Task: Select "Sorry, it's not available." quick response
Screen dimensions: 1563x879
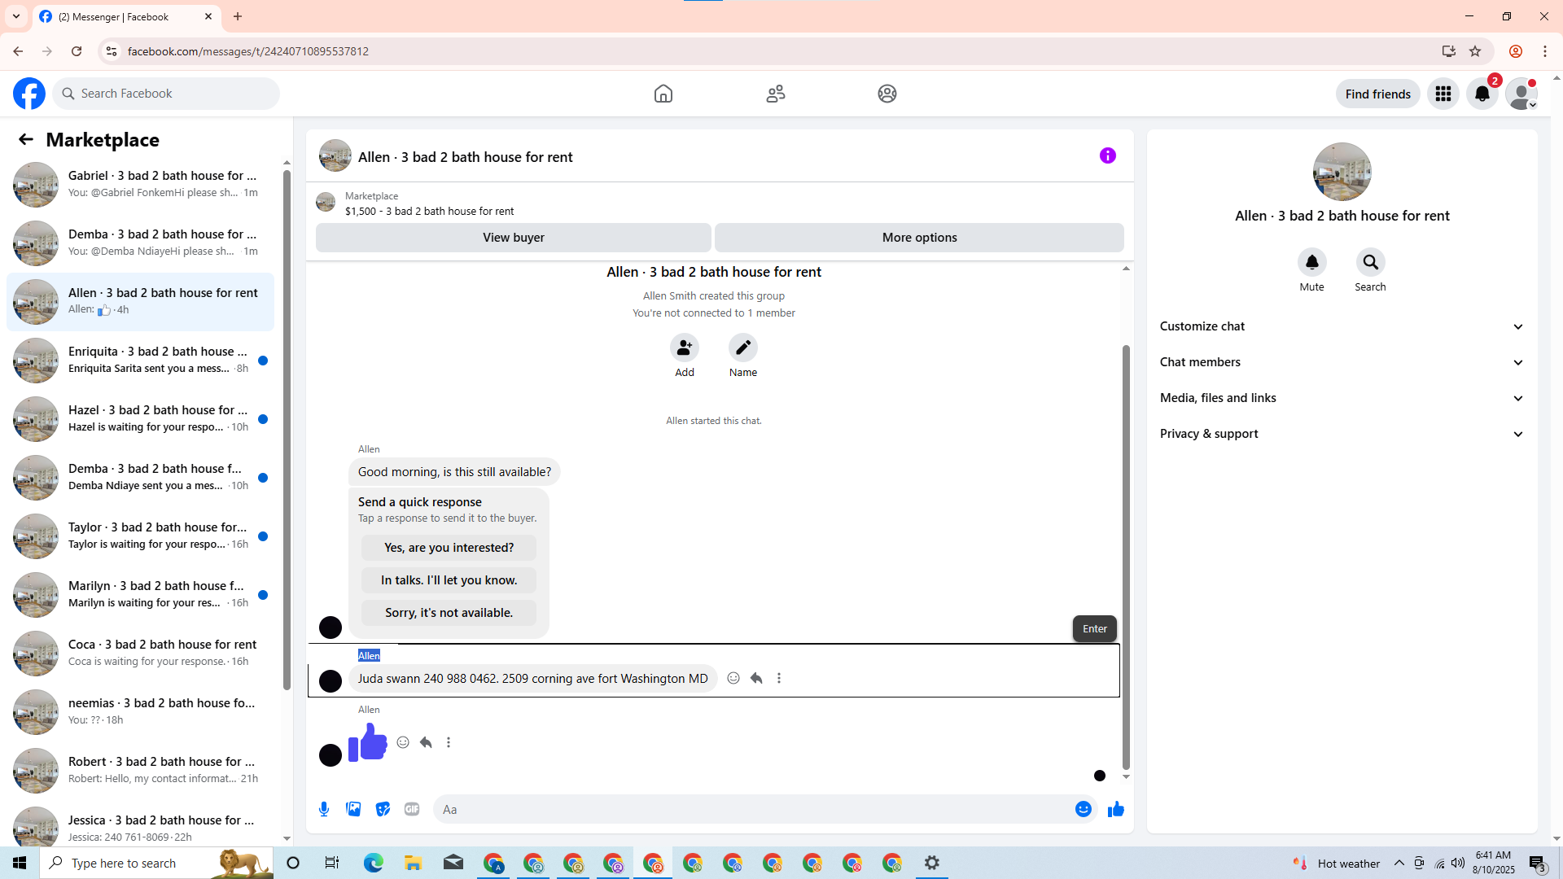Action: 449,613
